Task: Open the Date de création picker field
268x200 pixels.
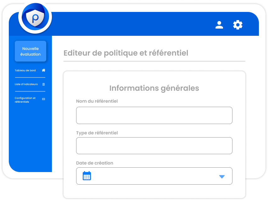Action: coord(154,176)
